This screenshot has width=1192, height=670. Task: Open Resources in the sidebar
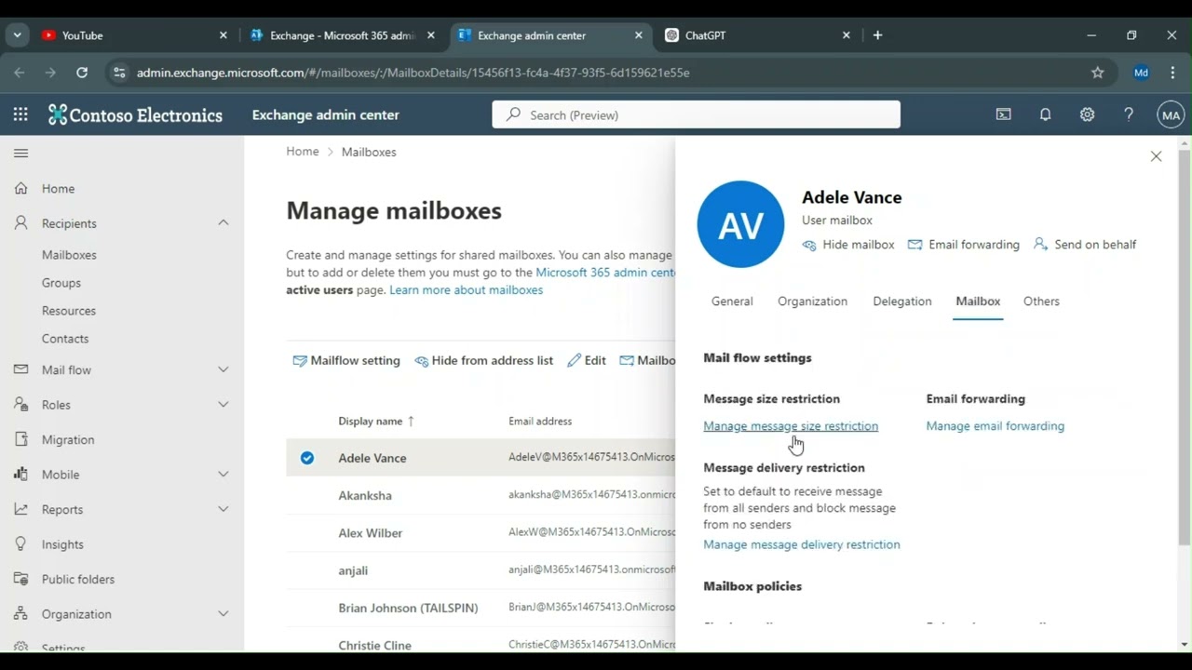point(69,311)
